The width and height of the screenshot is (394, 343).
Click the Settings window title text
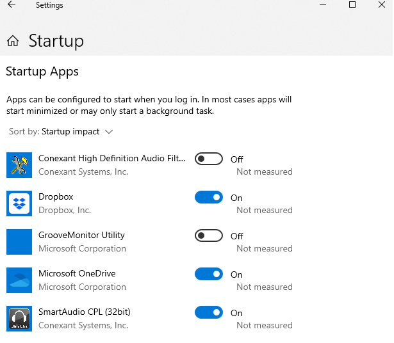click(x=49, y=5)
